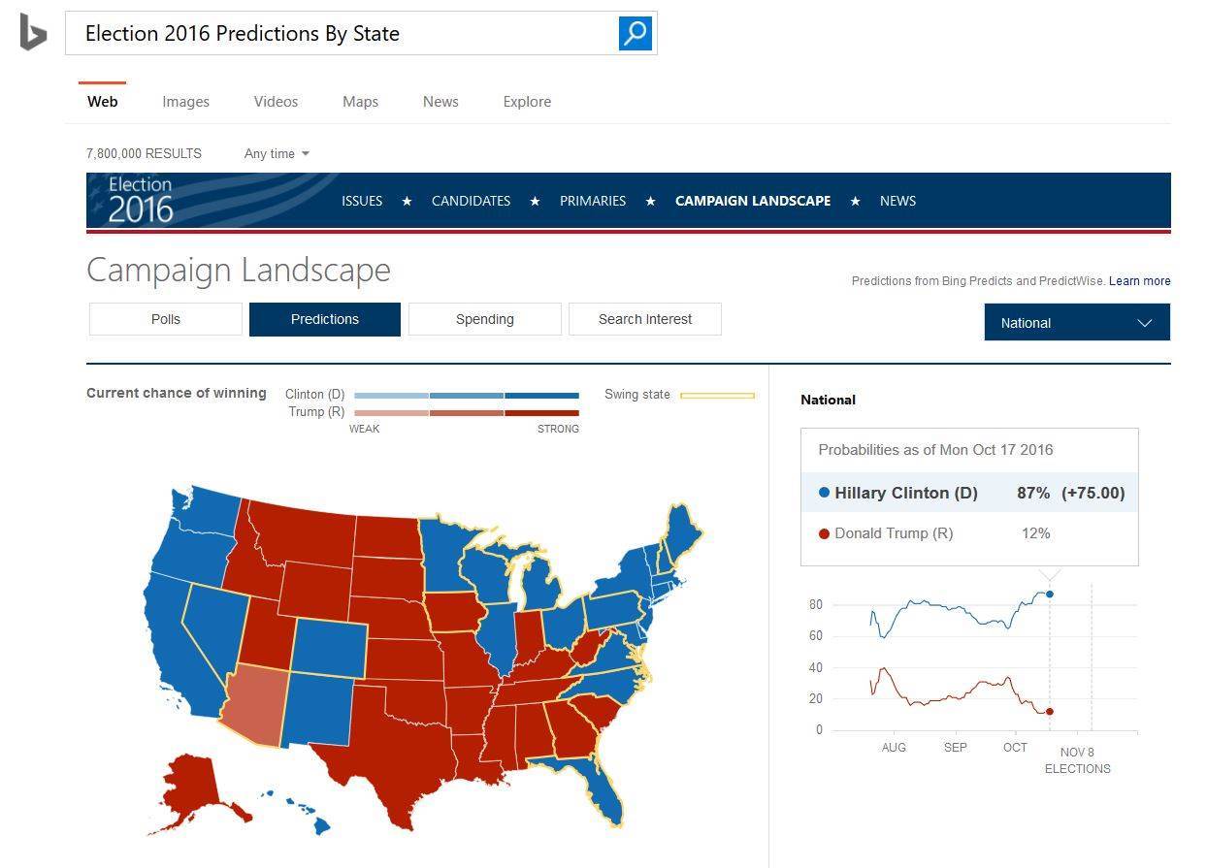Image resolution: width=1207 pixels, height=868 pixels.
Task: Click in the search query box
Action: [x=340, y=34]
